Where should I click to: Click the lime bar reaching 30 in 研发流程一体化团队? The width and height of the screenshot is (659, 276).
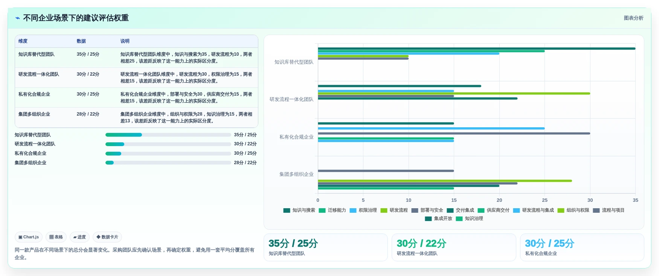click(454, 93)
